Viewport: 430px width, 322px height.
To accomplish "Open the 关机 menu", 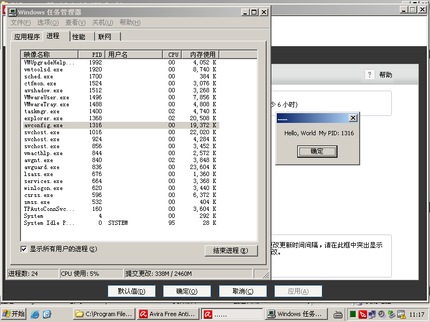I will [102, 24].
